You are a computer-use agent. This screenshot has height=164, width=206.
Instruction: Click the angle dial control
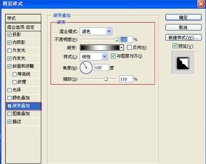pyautogui.click(x=86, y=68)
